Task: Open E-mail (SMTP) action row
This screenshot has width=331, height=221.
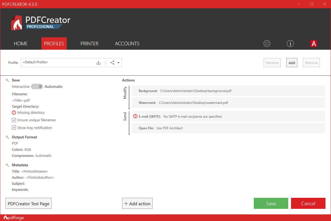Action: 228,116
